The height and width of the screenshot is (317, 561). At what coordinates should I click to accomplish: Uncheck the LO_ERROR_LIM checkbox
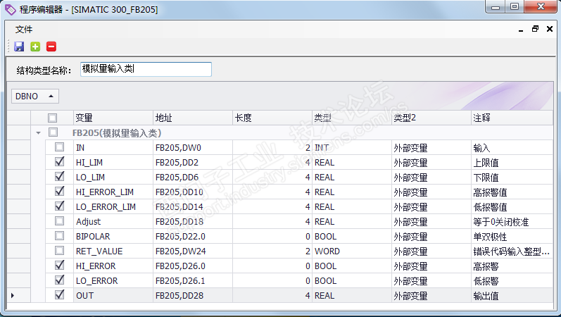[x=59, y=206]
